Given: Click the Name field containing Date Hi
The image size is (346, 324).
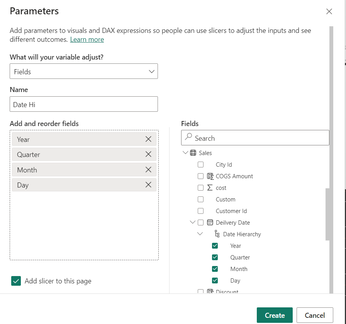Looking at the screenshot, I should point(84,104).
